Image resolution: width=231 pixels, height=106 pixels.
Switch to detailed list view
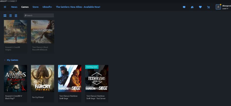[11, 16]
